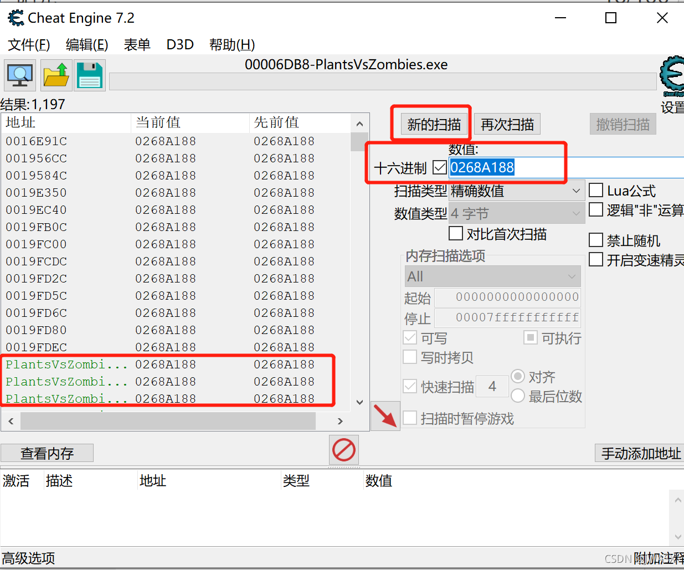
Task: Select result address 0019584C
Action: (x=37, y=176)
